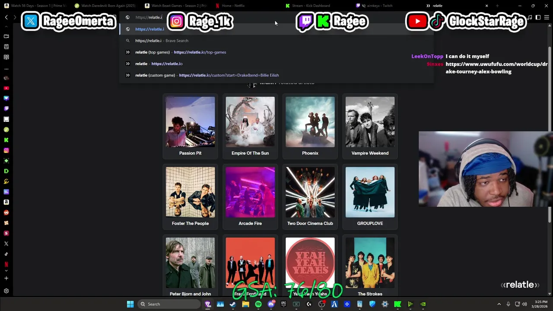Open the Amazon sidebar panel
This screenshot has height=311, width=553.
pos(6,202)
